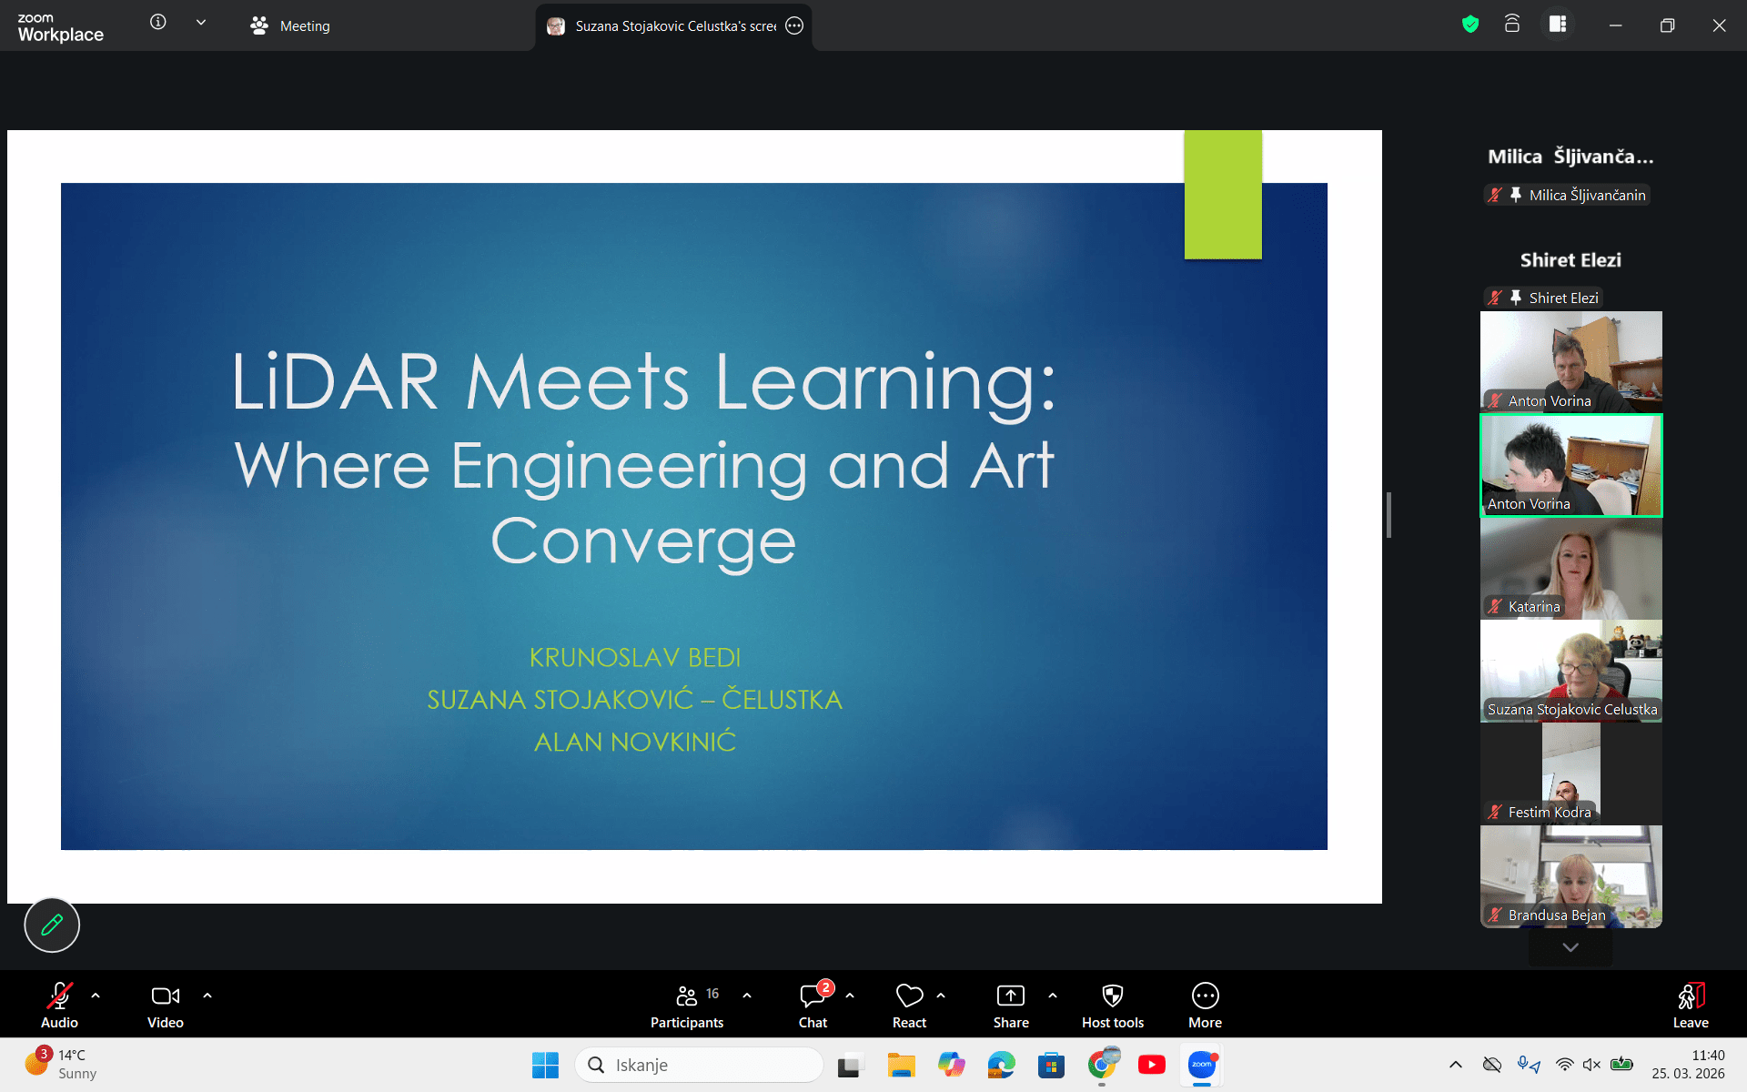Open the annotation pencil tool
This screenshot has height=1092, width=1747.
click(52, 925)
